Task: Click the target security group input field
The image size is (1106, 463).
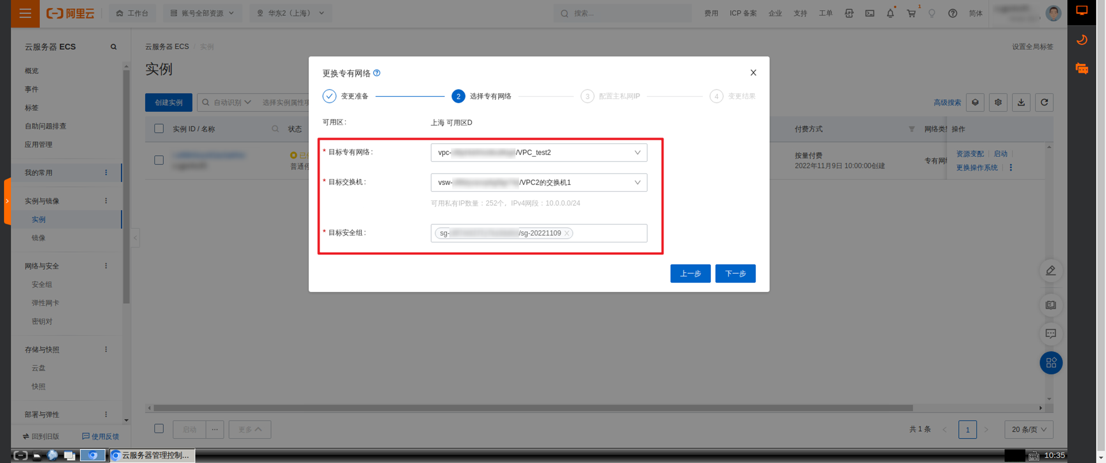Action: point(538,233)
